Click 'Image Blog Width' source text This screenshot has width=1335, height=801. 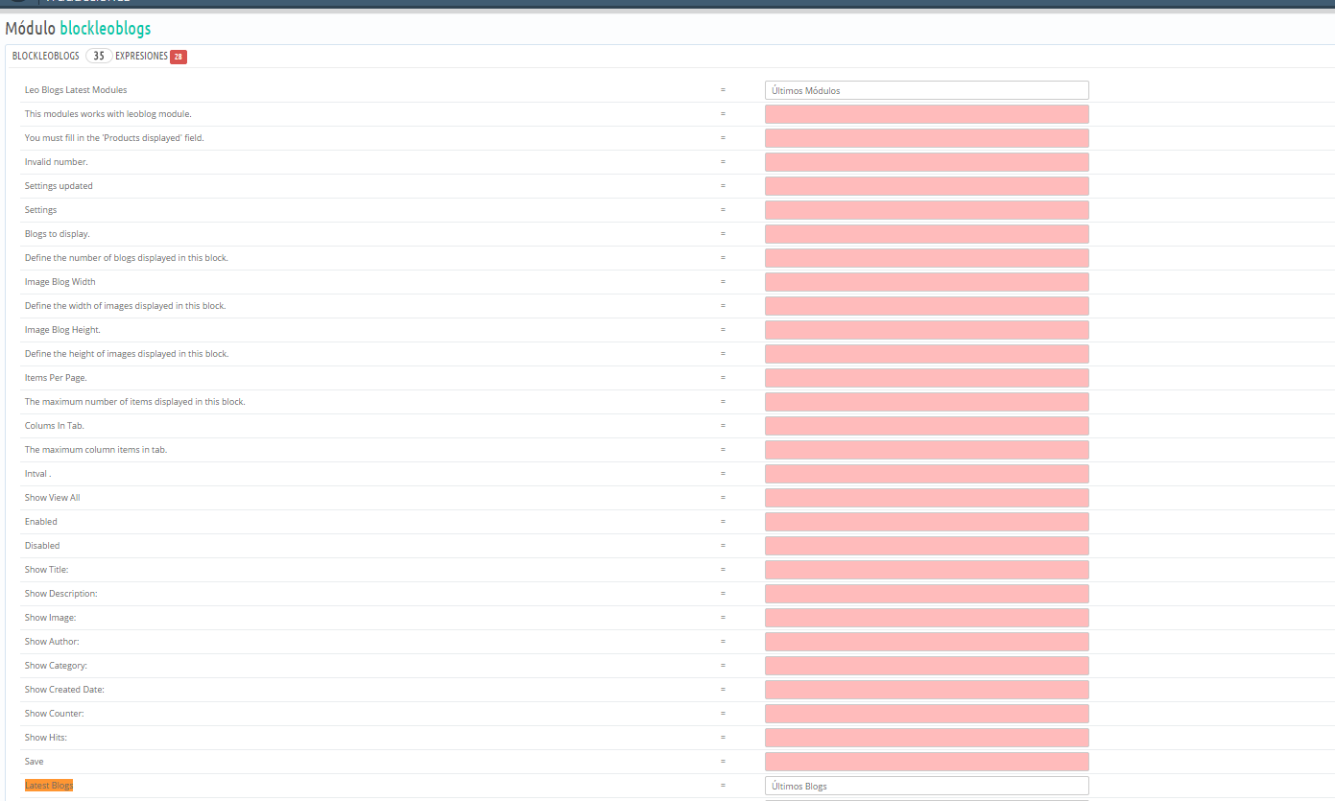point(60,282)
